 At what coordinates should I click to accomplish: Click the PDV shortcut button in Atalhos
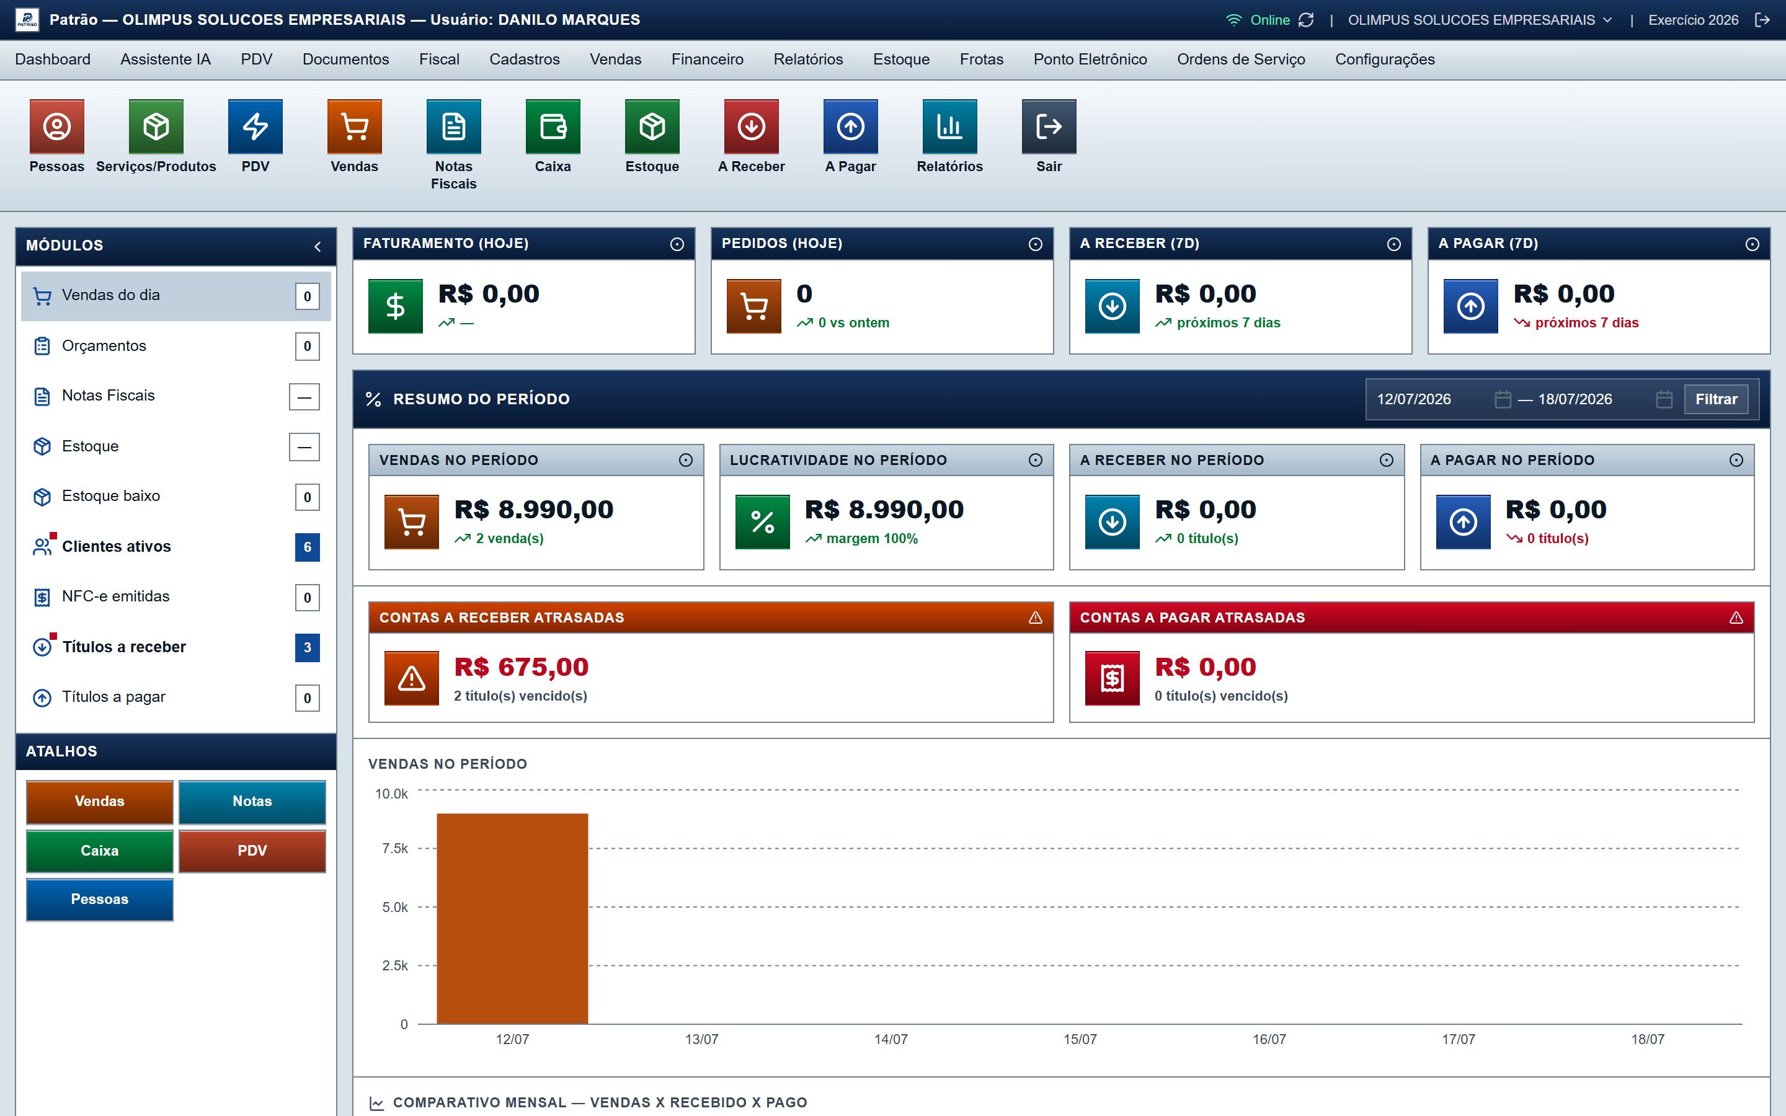(252, 851)
